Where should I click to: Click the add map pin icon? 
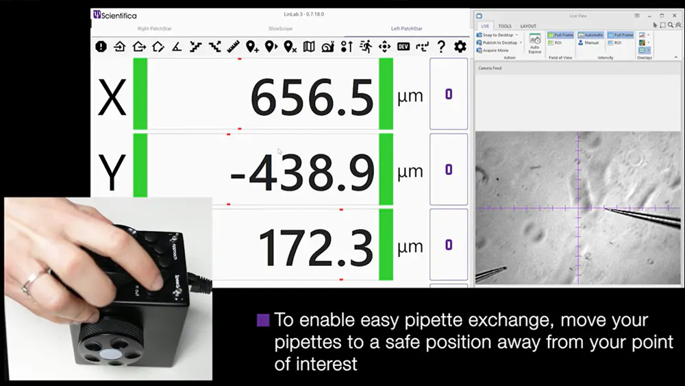tap(252, 47)
